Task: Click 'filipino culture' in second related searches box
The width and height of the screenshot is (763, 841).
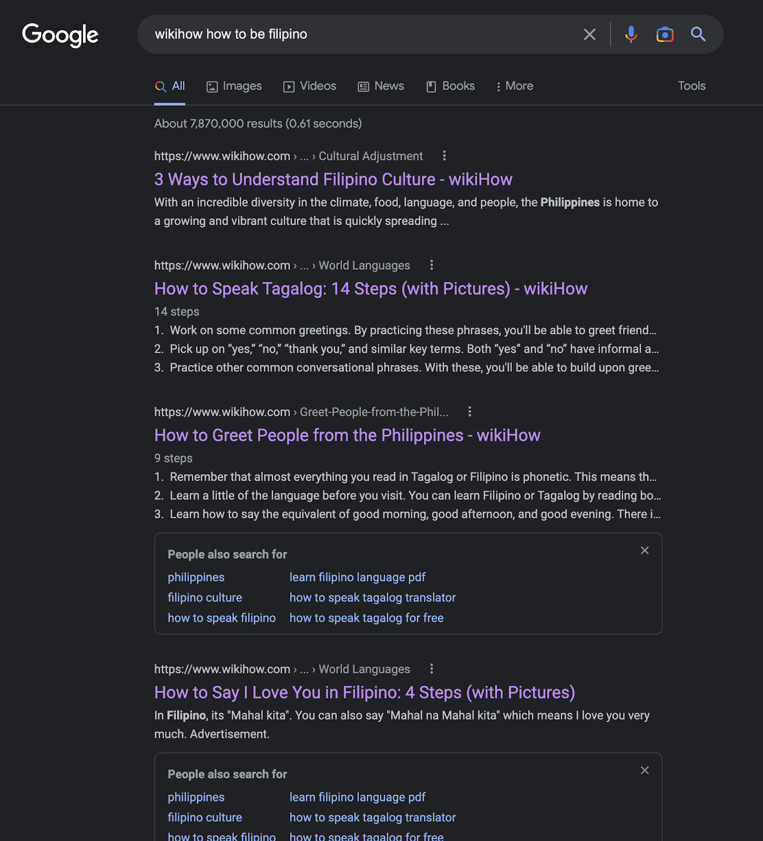Action: (x=205, y=817)
